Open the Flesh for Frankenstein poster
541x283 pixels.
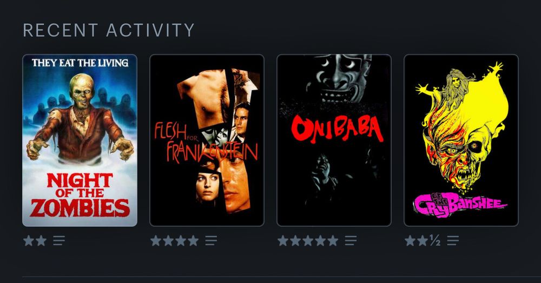[x=207, y=140]
